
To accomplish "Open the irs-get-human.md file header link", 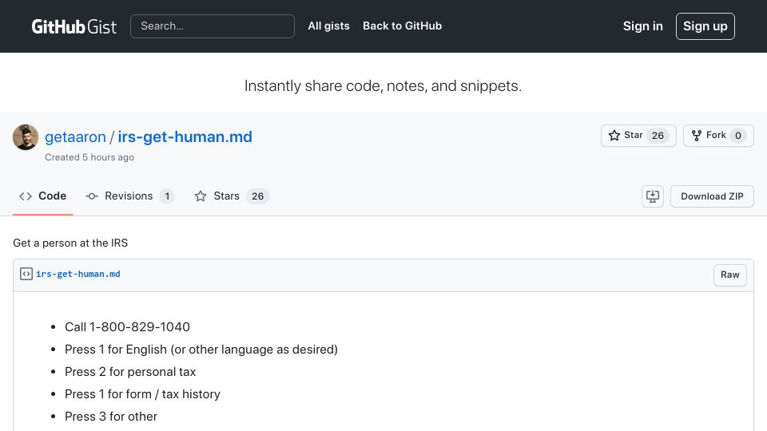I will (77, 274).
